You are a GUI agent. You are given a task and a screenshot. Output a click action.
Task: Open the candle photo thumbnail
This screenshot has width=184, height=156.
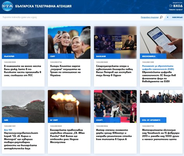tap(69, 106)
